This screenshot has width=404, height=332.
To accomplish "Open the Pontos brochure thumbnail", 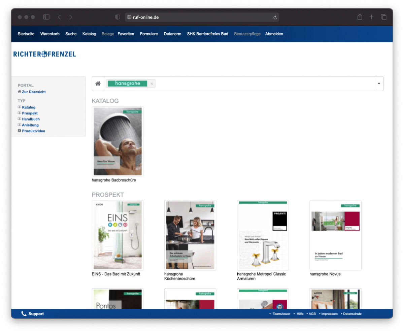I will pyautogui.click(x=117, y=299).
